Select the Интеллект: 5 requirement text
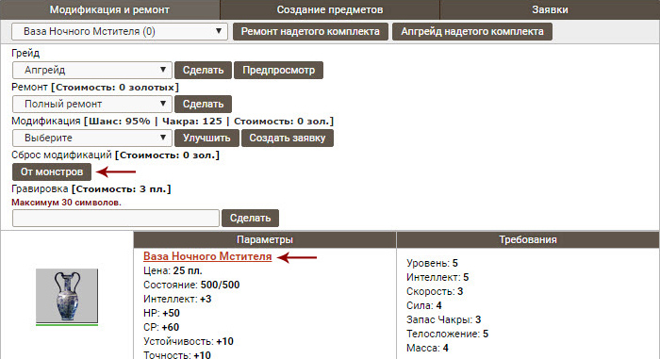This screenshot has height=359, width=660. point(437,277)
